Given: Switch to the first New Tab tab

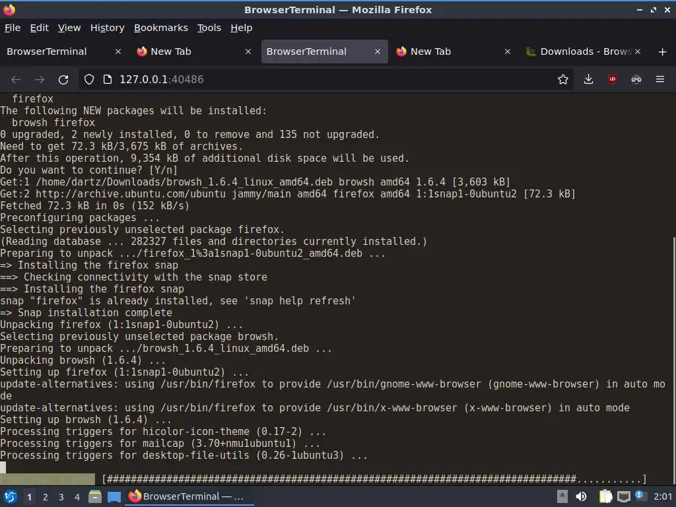Looking at the screenshot, I should [x=193, y=51].
